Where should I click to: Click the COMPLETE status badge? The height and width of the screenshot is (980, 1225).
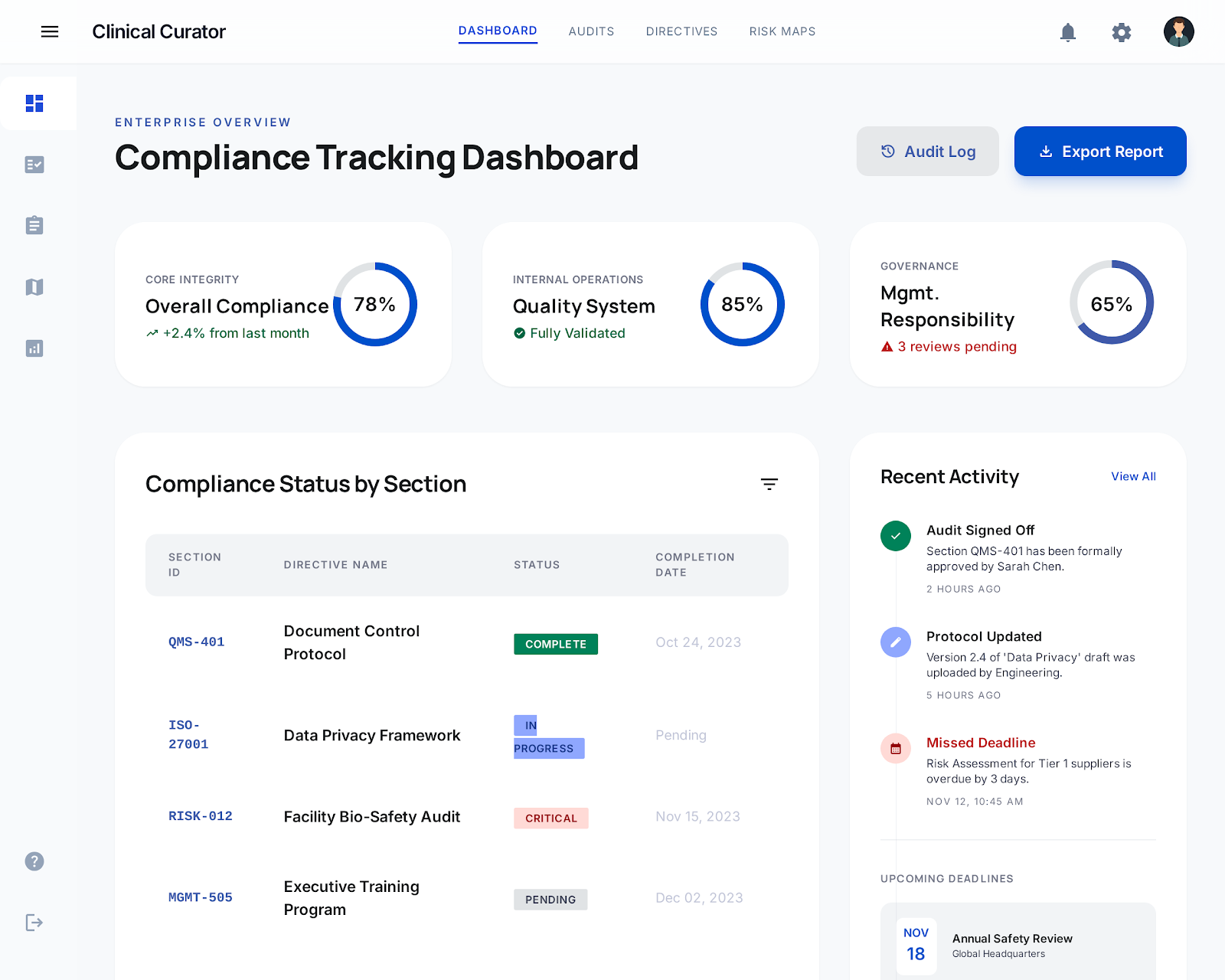tap(556, 644)
